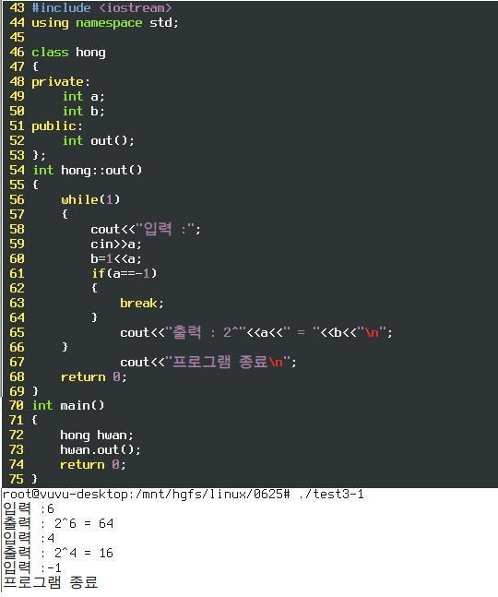This screenshot has height=597, width=498.
Task: Click the './test3-1' command in terminal prompt
Action: (331, 495)
